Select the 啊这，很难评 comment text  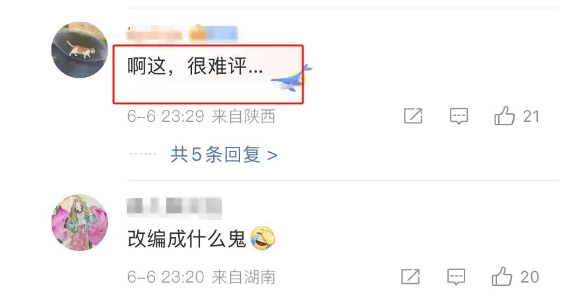click(x=195, y=67)
